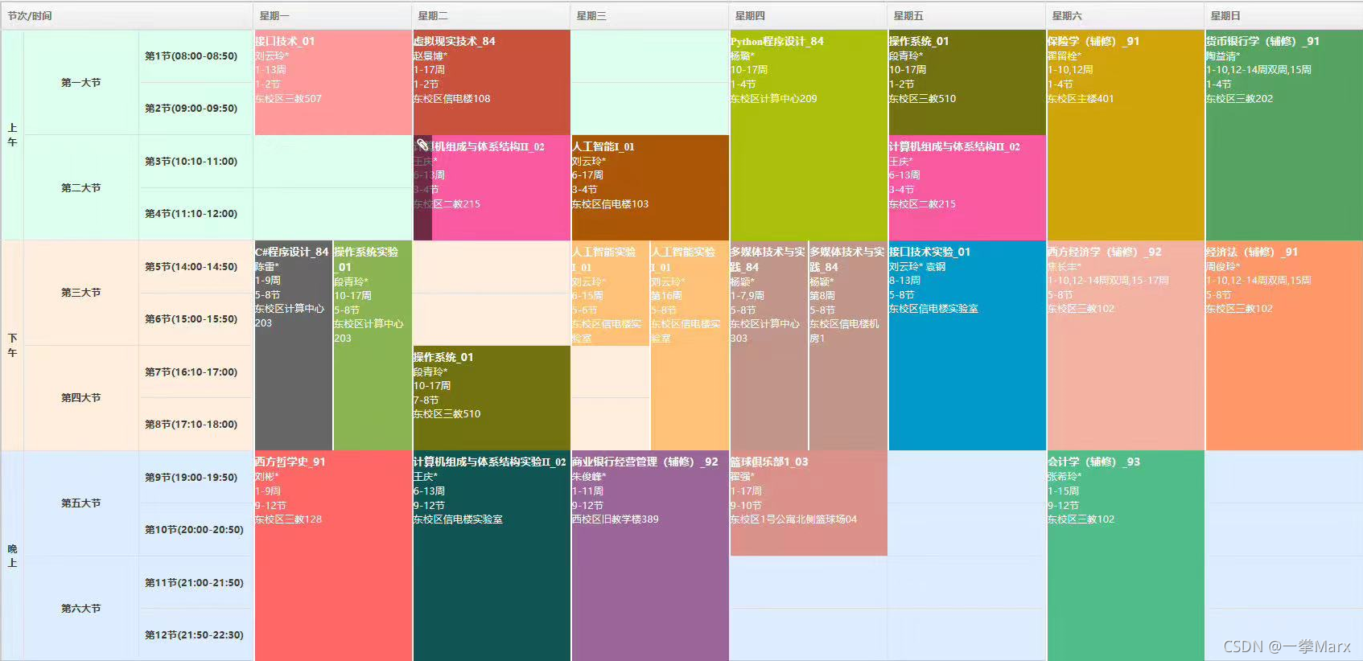Image resolution: width=1363 pixels, height=661 pixels.
Task: Click the 东校区1号公寓北侧篮球场04 location text
Action: [x=793, y=519]
